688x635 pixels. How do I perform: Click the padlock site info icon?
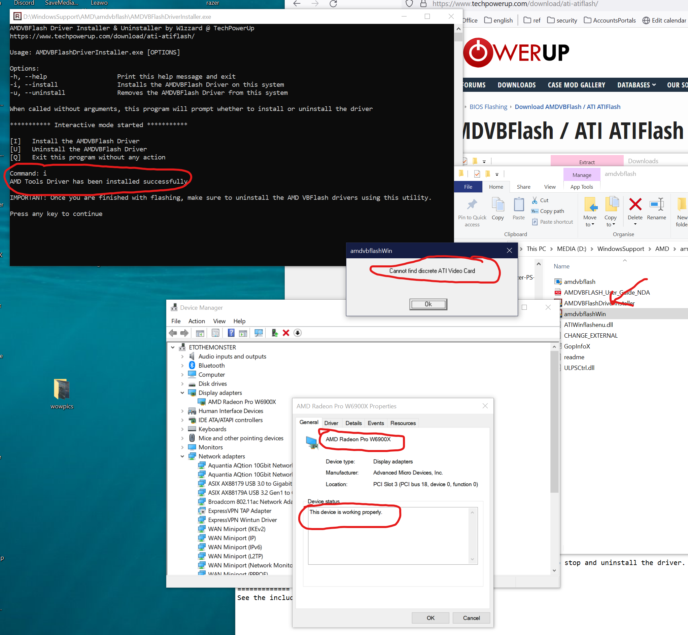tap(423, 4)
